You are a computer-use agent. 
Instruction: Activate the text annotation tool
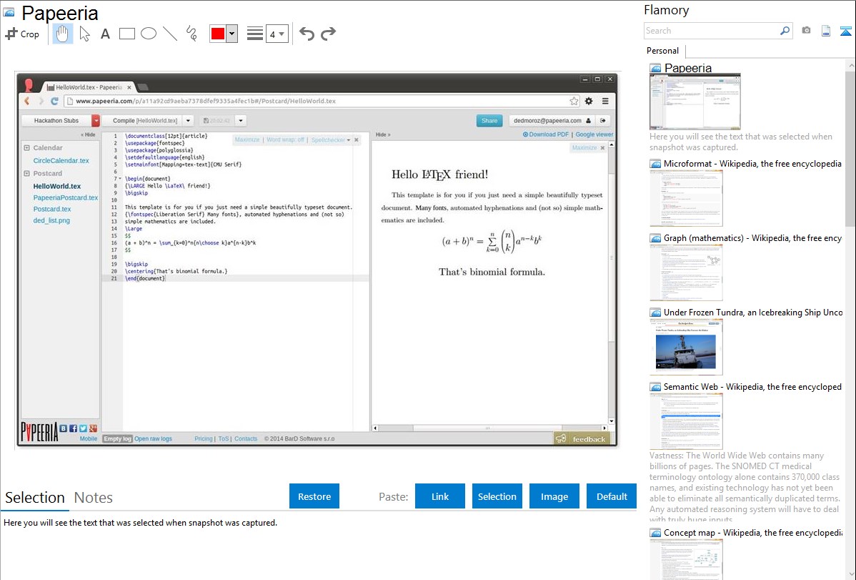click(105, 34)
